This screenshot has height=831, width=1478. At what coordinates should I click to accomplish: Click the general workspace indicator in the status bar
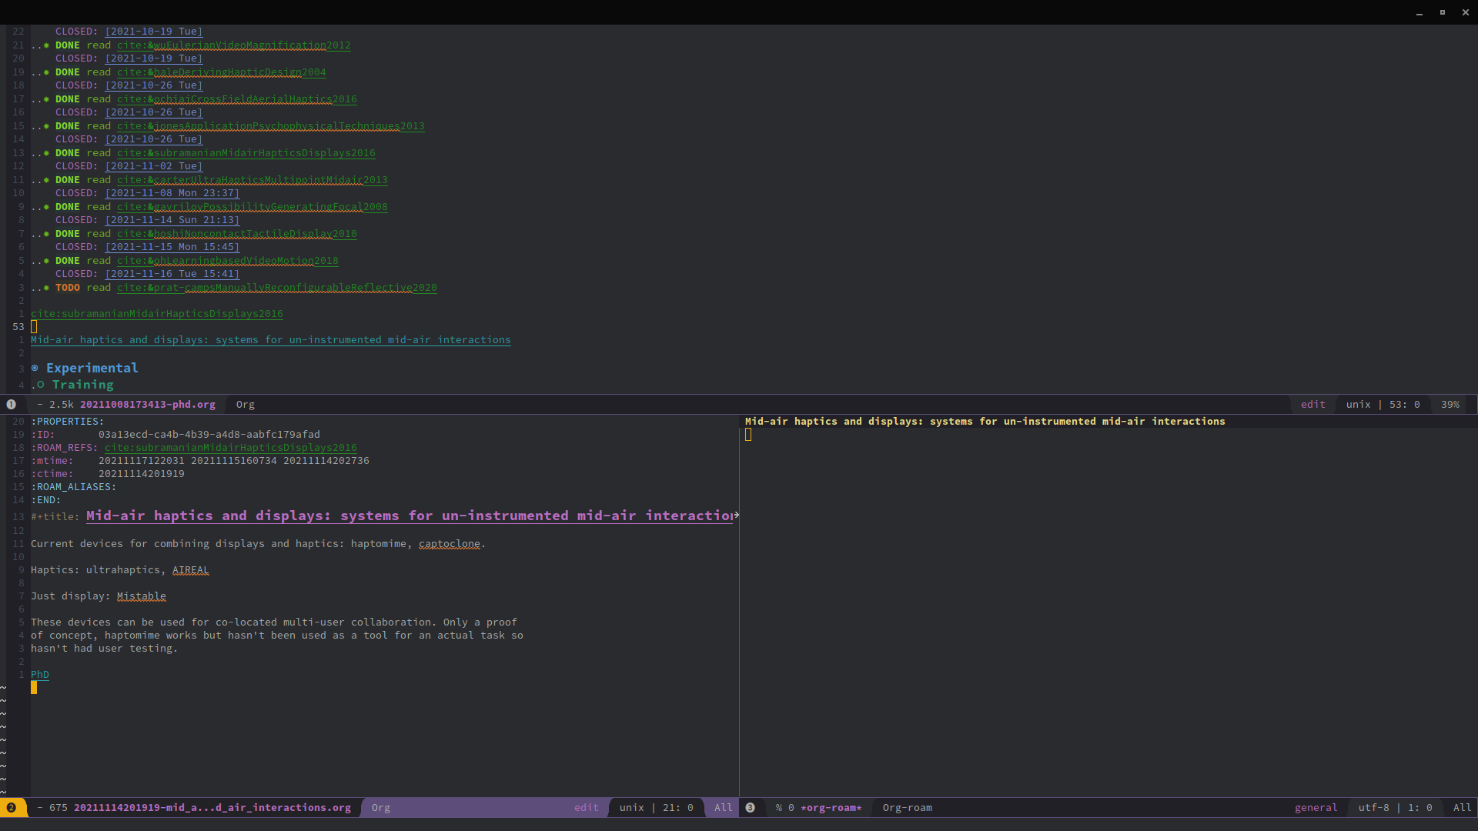tap(1316, 808)
